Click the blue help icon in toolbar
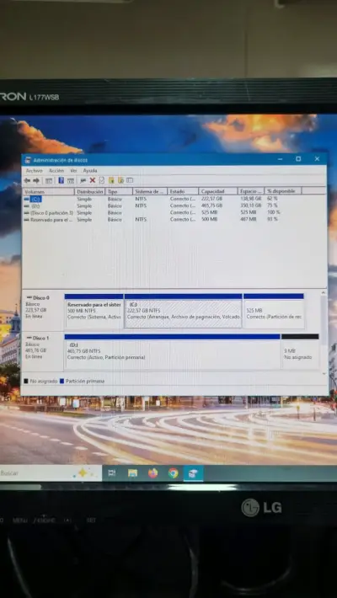Viewport: 337px width, 598px height. point(61,180)
